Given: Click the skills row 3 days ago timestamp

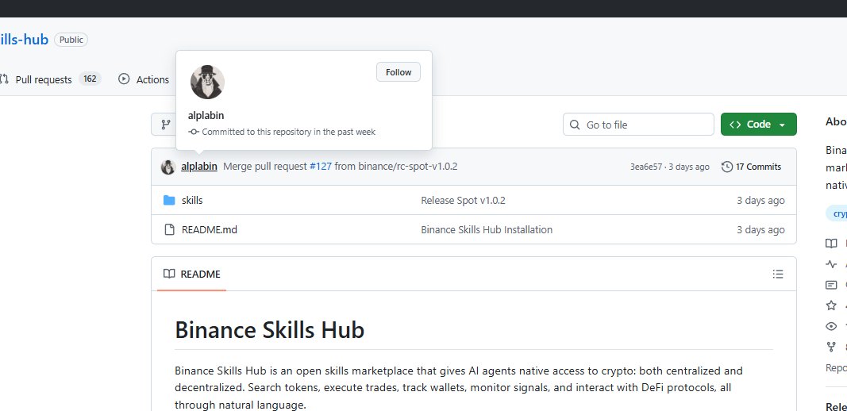Looking at the screenshot, I should coord(760,201).
